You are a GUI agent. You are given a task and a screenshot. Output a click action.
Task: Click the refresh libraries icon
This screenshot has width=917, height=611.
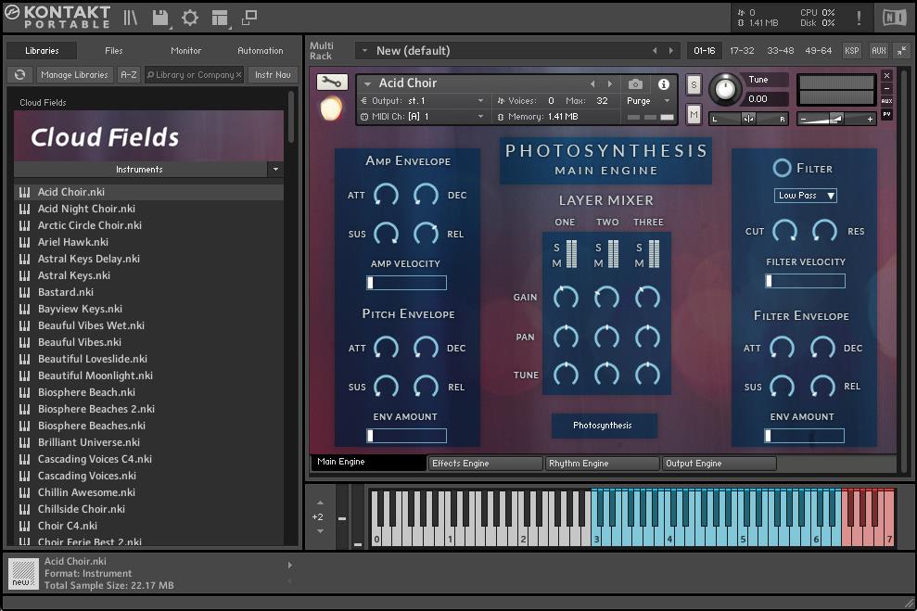tap(19, 75)
